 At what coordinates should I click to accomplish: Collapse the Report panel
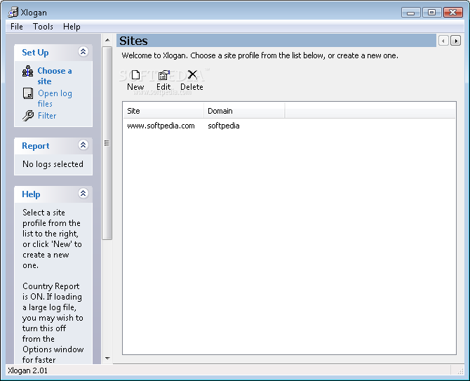[83, 145]
